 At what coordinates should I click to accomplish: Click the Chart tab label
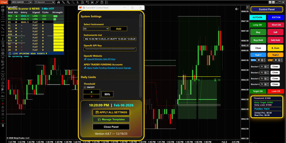click(x=4, y=2)
